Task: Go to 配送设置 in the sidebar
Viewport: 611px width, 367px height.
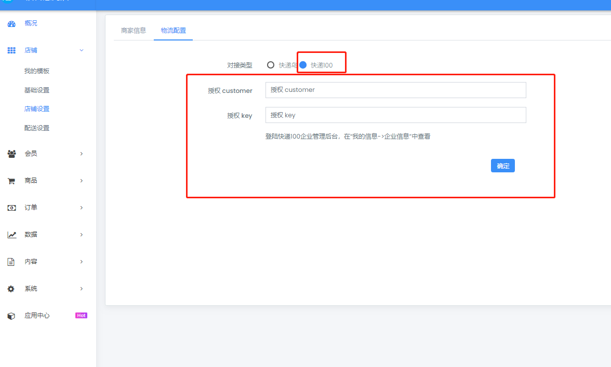Action: (x=37, y=128)
